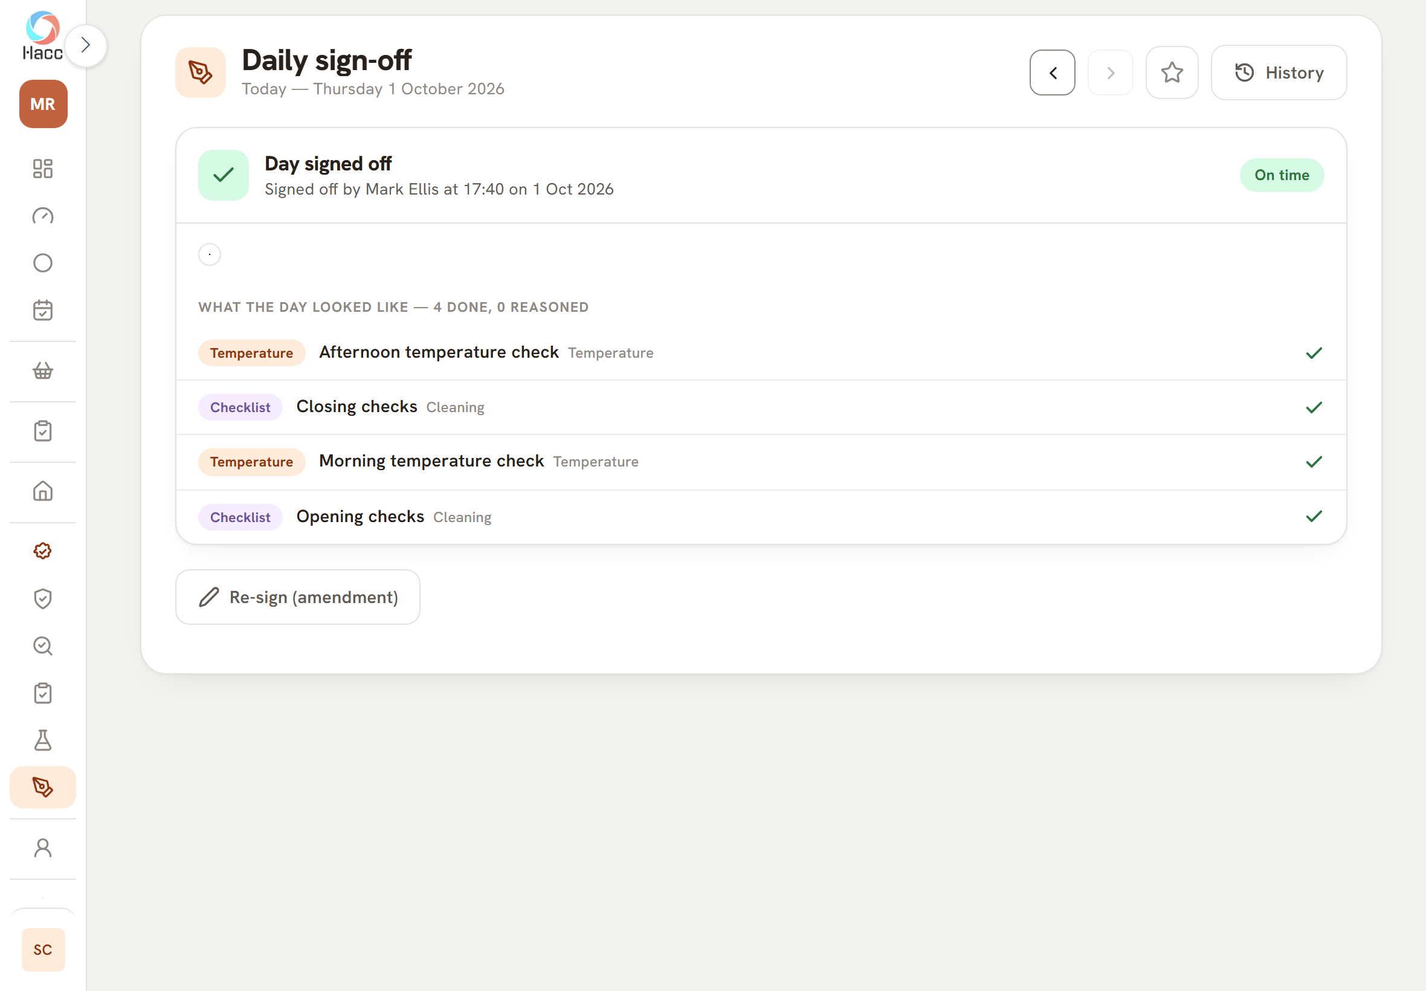Open Opening checks row

coord(761,517)
